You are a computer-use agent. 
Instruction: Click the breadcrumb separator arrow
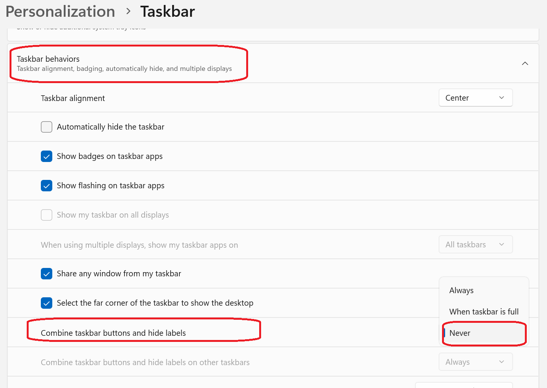tap(128, 11)
